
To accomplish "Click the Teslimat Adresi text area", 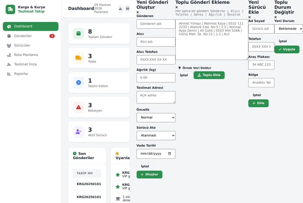I will coord(156,97).
